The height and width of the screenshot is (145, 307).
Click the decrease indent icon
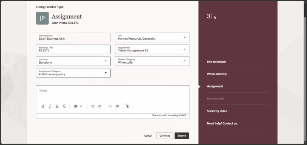[110, 106]
